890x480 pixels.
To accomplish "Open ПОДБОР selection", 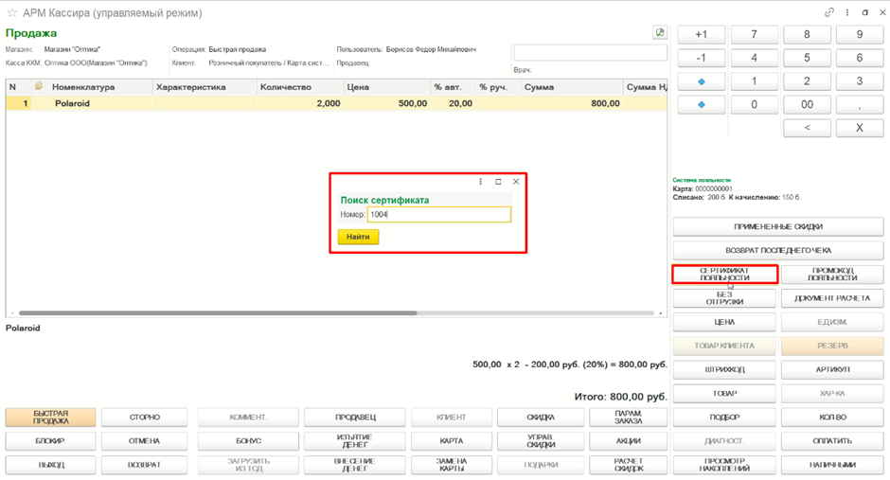I will (725, 417).
